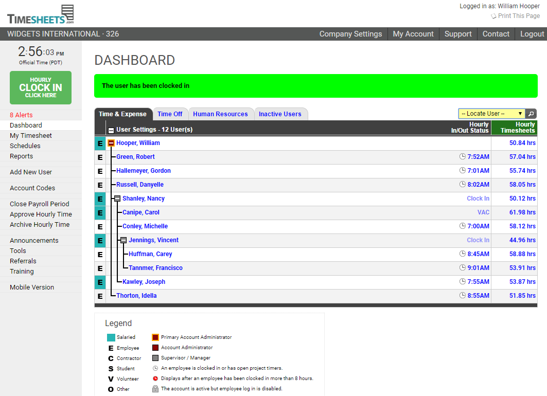Click the Timesheets.com logo
The image size is (547, 396).
[41, 15]
